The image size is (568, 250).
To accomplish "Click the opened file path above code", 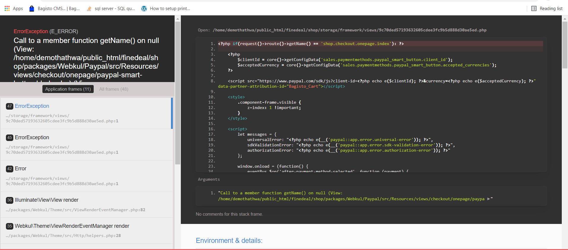I will click(350, 30).
